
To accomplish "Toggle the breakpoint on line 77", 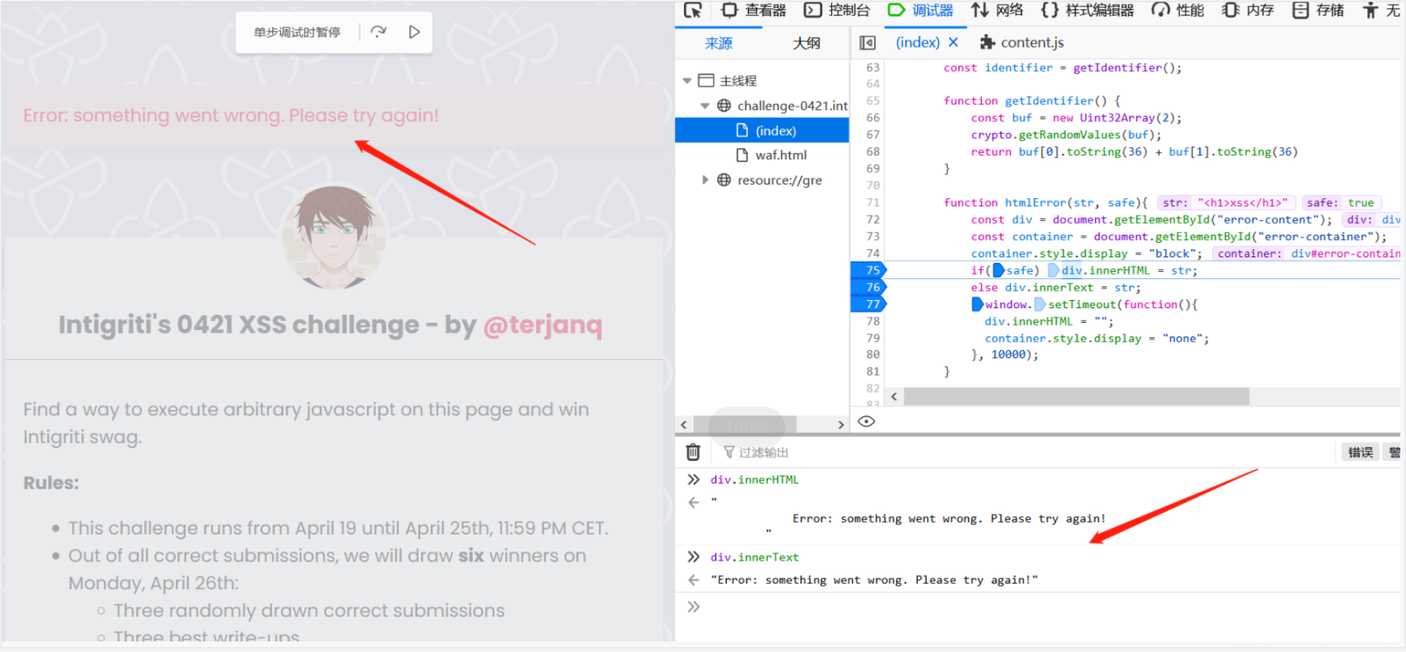I will (x=870, y=304).
